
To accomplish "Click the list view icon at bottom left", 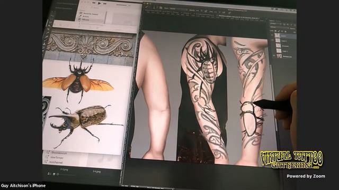I will pos(49,174).
